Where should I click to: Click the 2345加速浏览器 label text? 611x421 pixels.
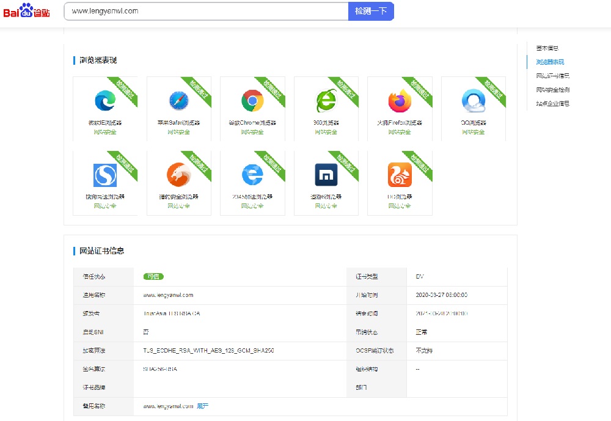coord(252,197)
